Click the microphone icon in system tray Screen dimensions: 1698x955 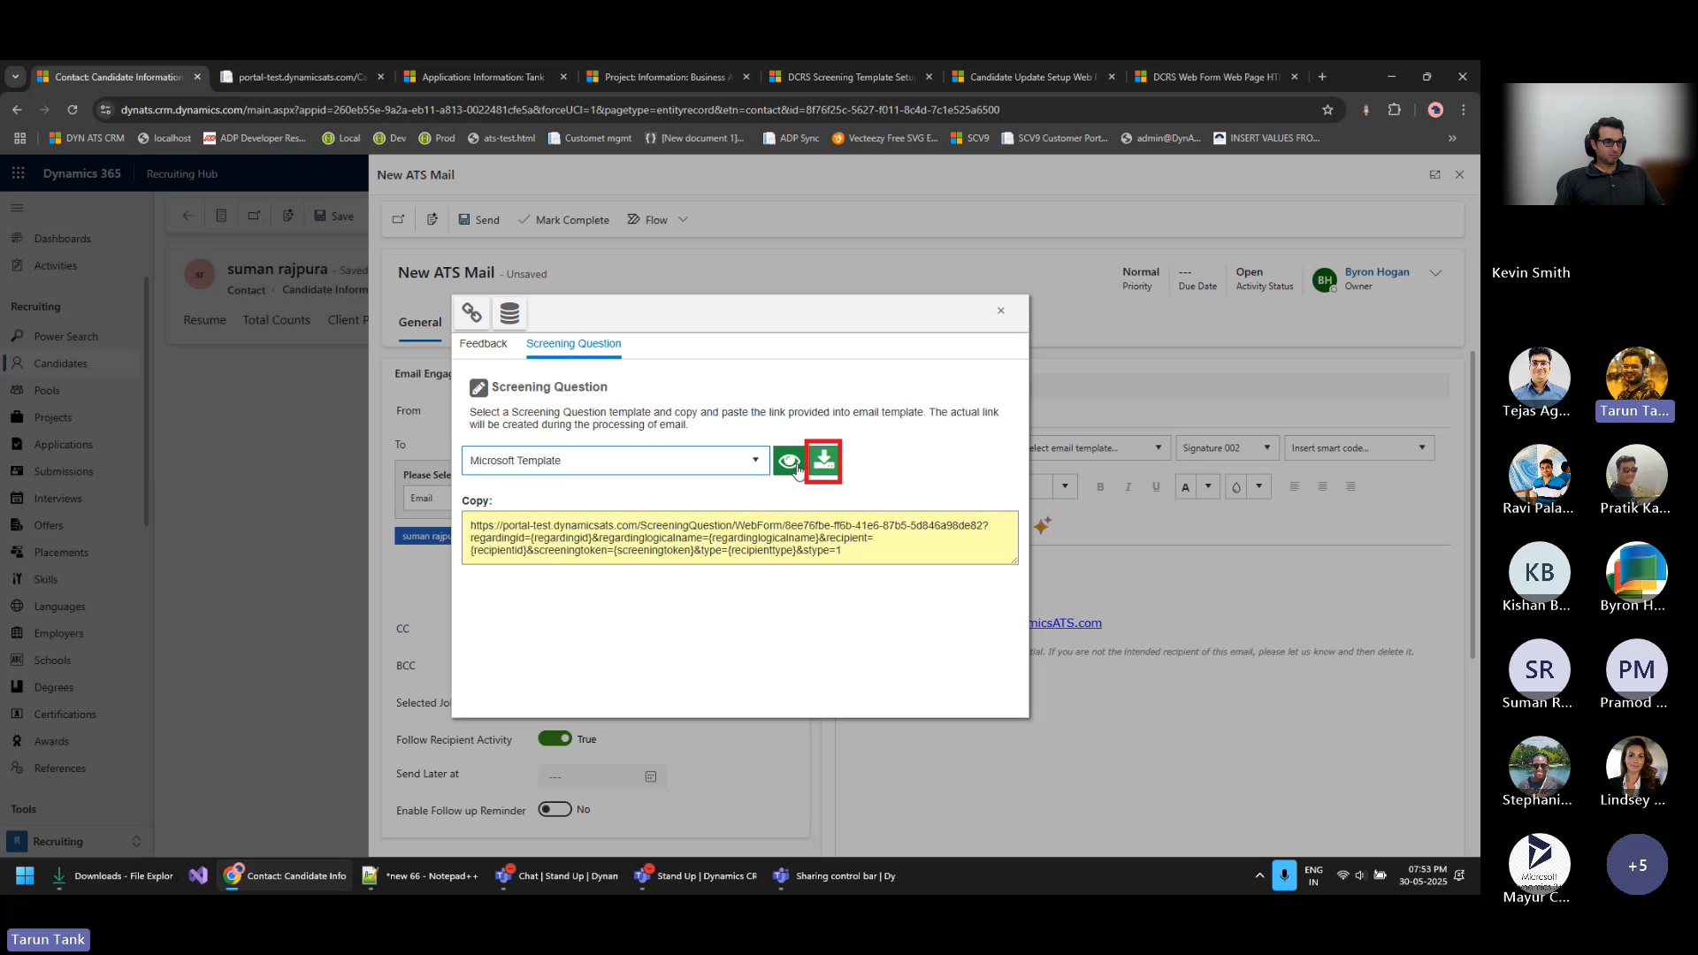point(1284,875)
